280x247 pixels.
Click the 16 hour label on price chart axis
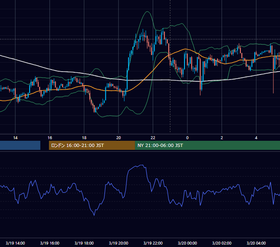pos(50,138)
